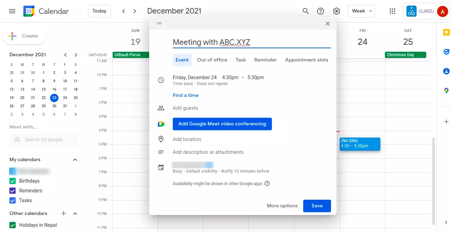Close the event quick-create dialog
The height and width of the screenshot is (232, 452).
[x=328, y=24]
